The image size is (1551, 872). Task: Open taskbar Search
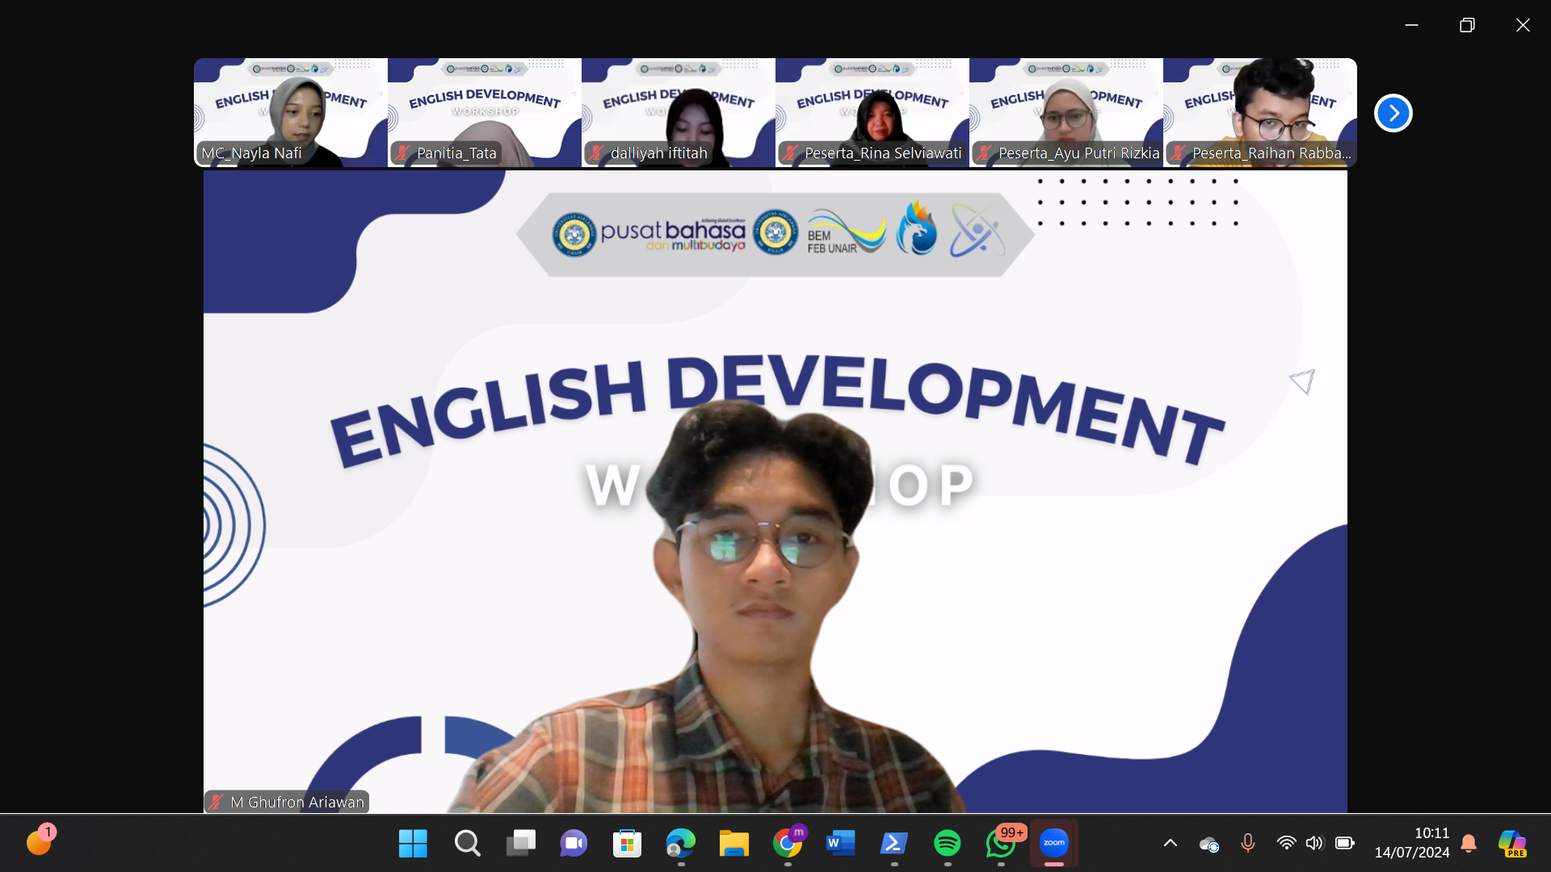[x=467, y=844]
